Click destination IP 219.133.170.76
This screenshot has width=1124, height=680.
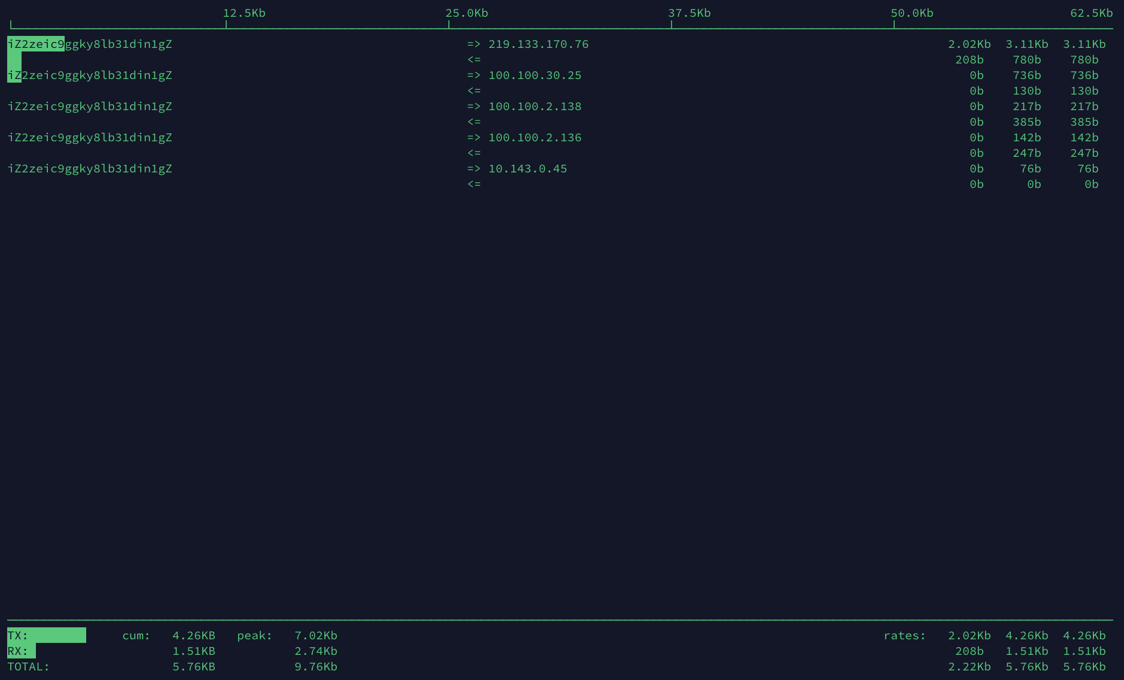(539, 44)
